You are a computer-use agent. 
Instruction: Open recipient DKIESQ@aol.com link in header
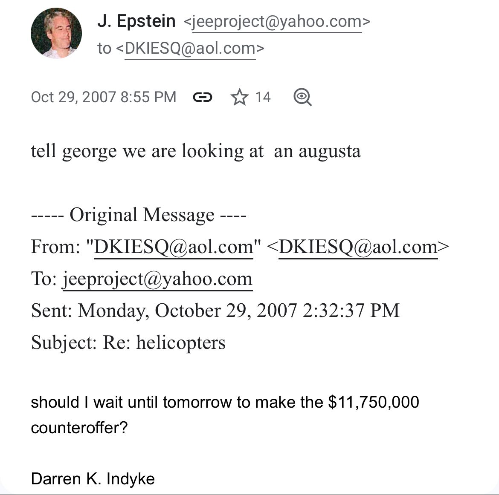click(x=190, y=49)
